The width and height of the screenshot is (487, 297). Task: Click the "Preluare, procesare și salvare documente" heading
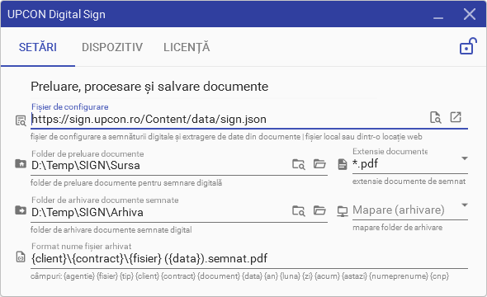(149, 87)
